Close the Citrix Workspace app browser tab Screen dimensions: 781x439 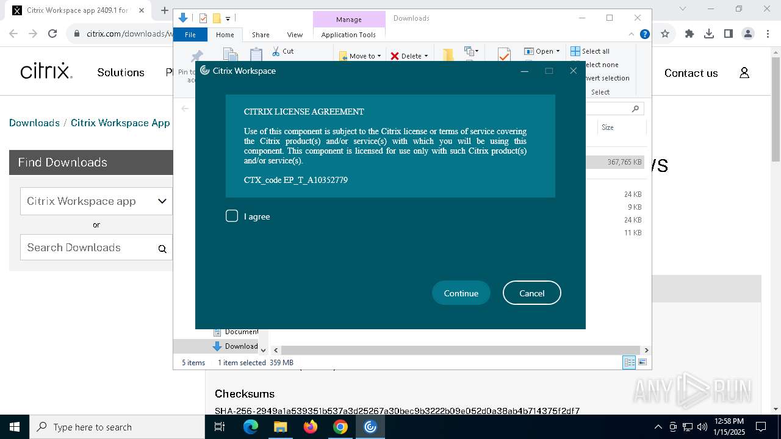[x=141, y=10]
